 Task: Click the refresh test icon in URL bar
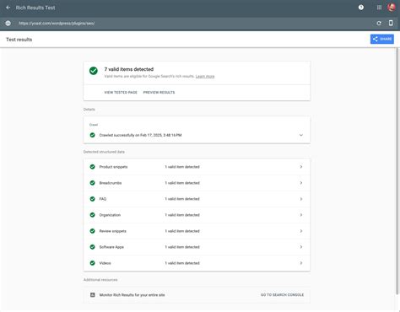point(379,24)
